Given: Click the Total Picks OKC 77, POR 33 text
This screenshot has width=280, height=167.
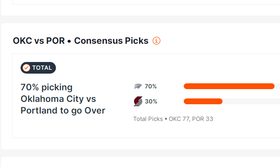Looking at the screenshot, I should click(173, 119).
